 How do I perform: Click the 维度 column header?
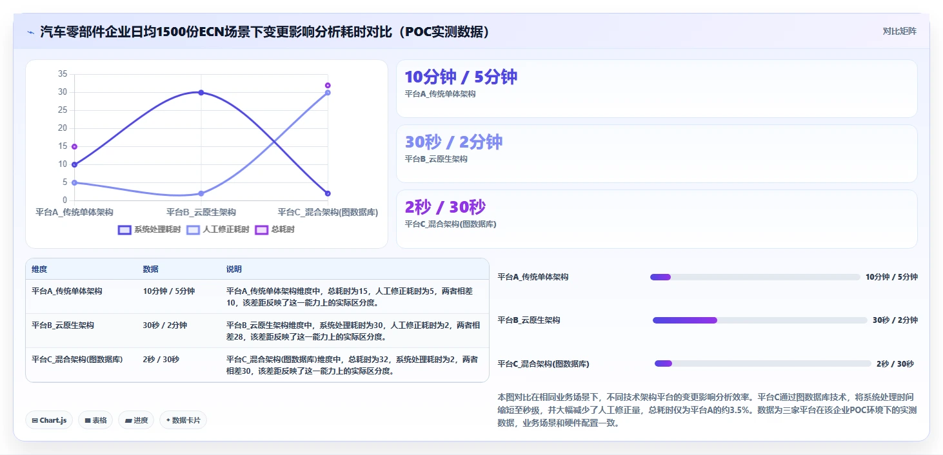(39, 269)
